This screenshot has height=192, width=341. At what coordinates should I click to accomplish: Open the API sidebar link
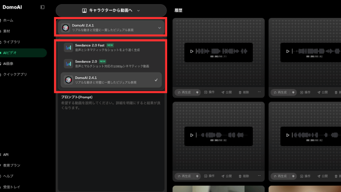(6, 154)
